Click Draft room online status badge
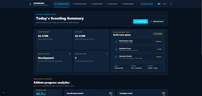202x96 pixels. (147, 4)
